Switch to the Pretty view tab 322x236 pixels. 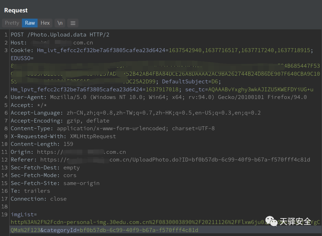(12, 23)
